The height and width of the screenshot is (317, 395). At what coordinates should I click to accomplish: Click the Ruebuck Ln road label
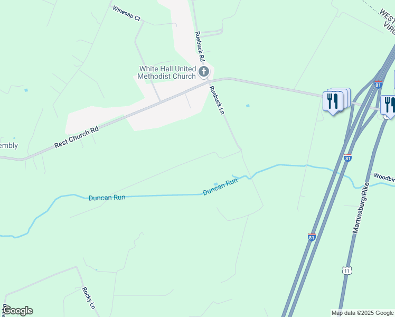click(x=217, y=100)
